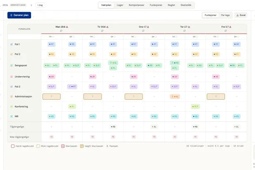Click the warning triangle next to Man 29.6
Screen dimensions: 255x170
[x=67, y=27]
